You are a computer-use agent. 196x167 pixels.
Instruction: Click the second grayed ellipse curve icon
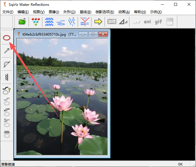click(7, 101)
